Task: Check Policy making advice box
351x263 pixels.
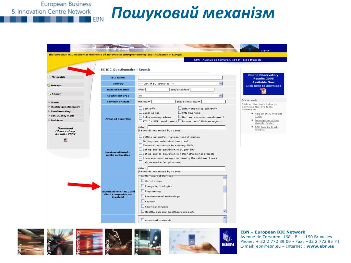Action: click(x=140, y=116)
